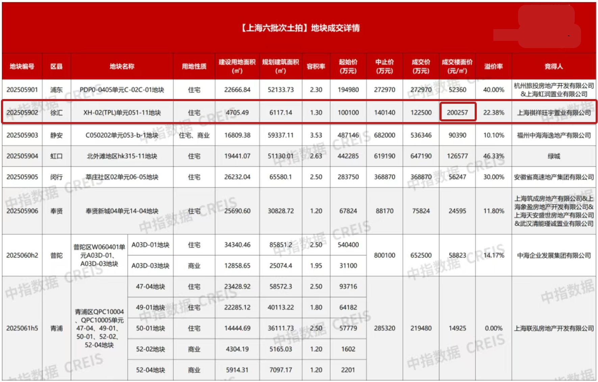Click the 奉贤新城04单元14-04地块 cell
The width and height of the screenshot is (598, 382).
pos(122,211)
